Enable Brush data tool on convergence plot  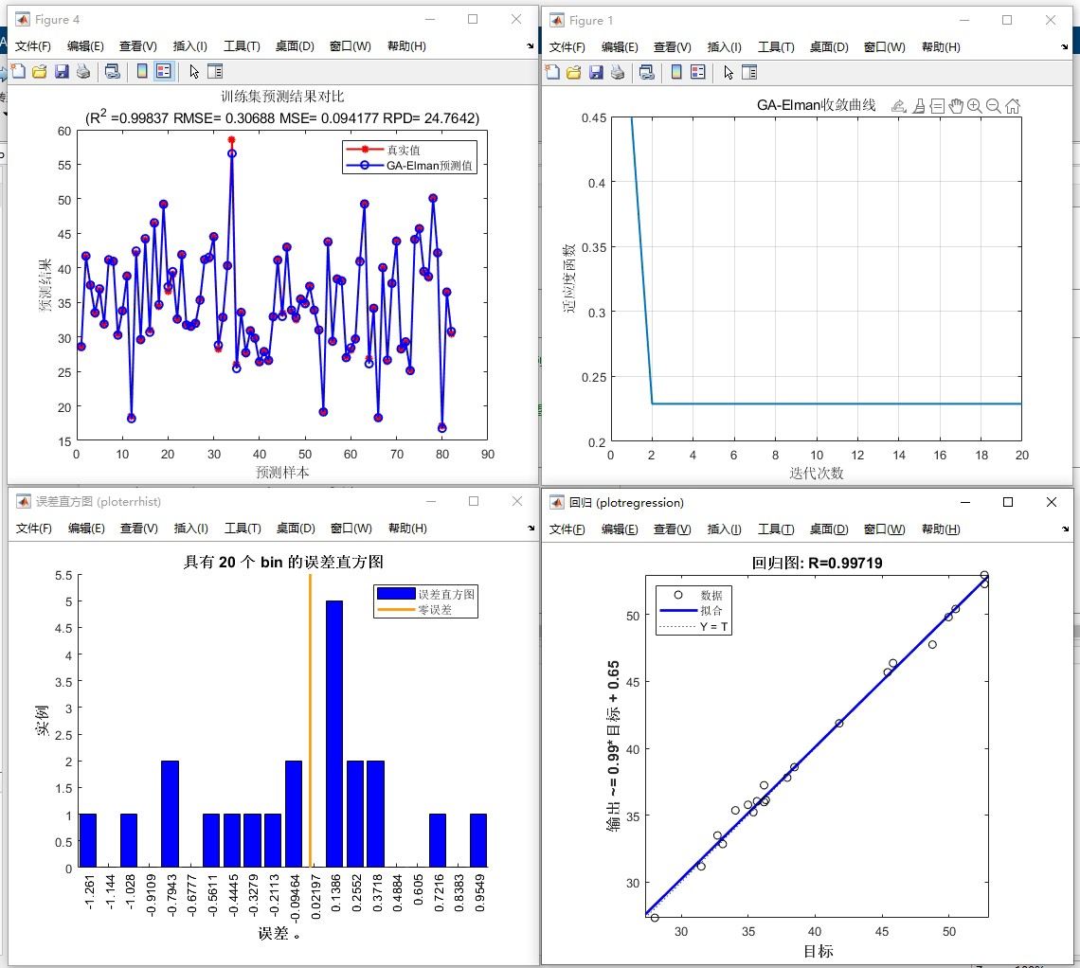coord(919,106)
